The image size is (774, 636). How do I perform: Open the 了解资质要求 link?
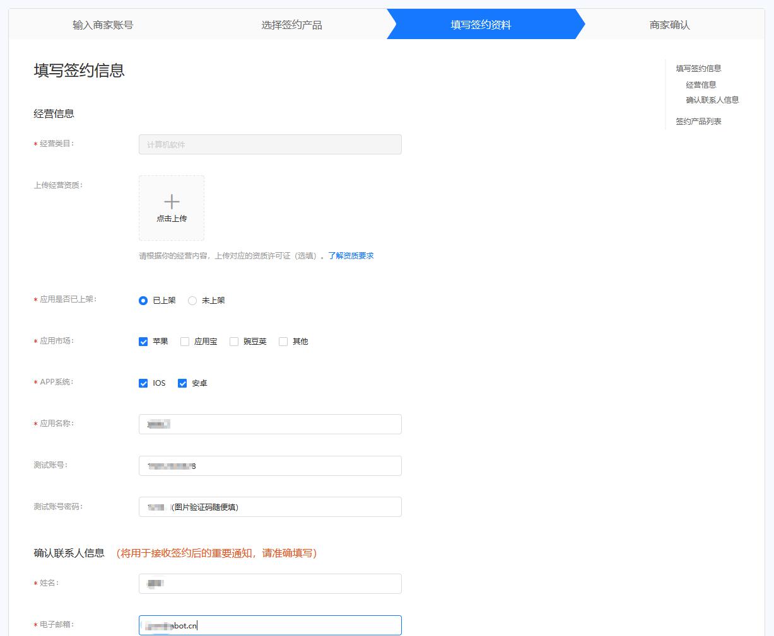coord(351,256)
